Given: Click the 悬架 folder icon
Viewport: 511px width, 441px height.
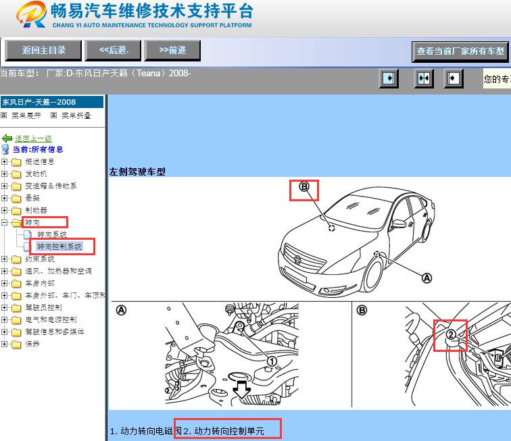Looking at the screenshot, I should [x=16, y=199].
